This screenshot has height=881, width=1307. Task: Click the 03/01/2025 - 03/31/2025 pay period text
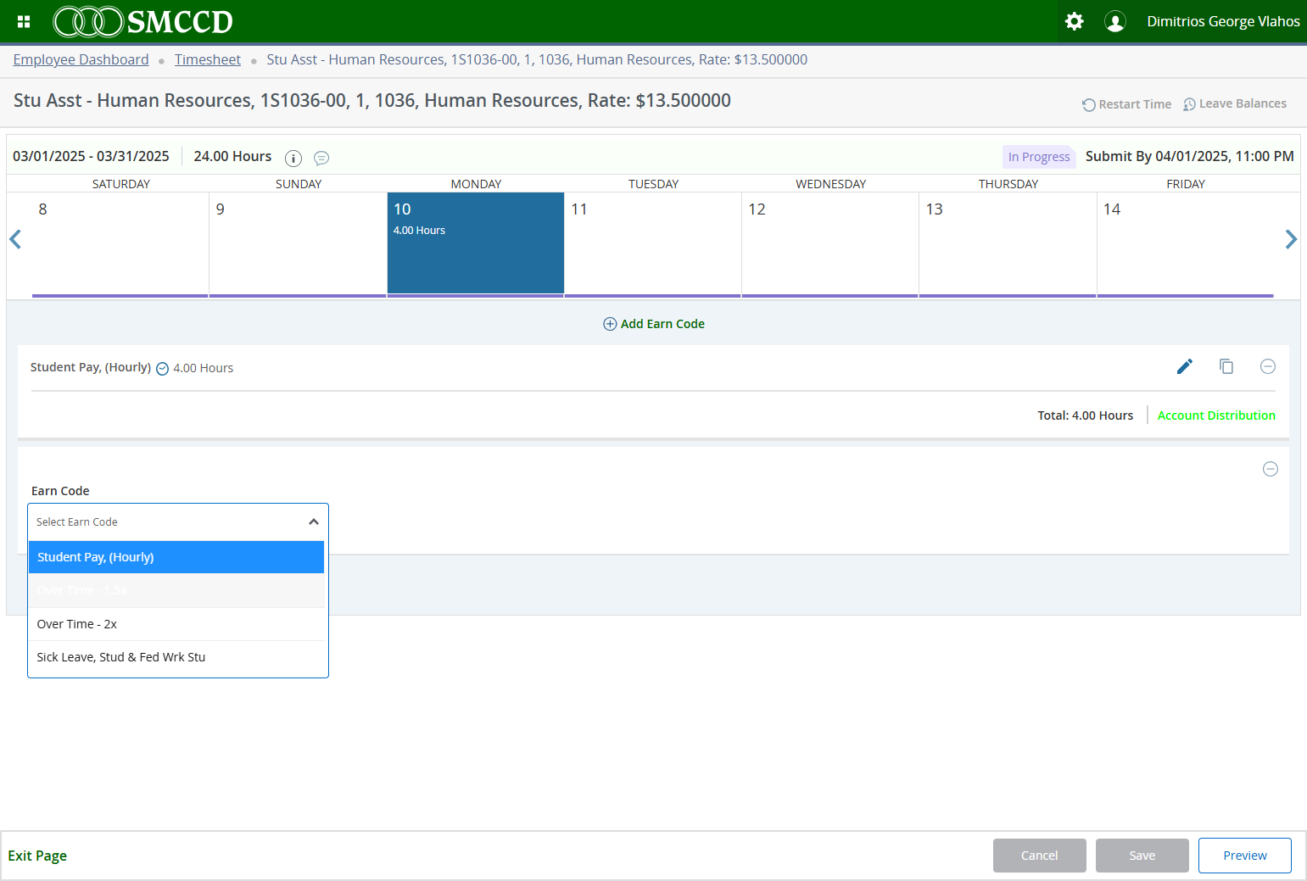click(x=91, y=156)
